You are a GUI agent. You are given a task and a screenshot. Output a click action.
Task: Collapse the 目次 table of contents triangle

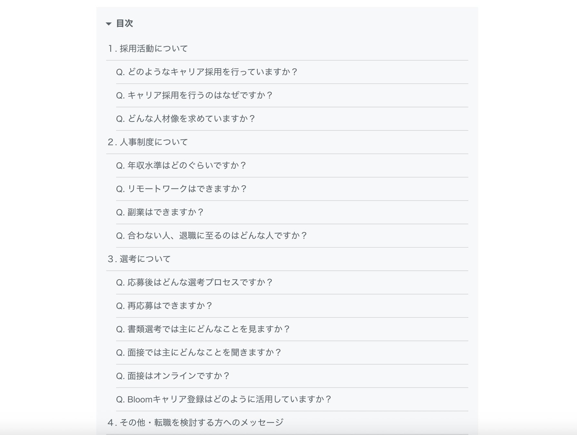tap(109, 24)
